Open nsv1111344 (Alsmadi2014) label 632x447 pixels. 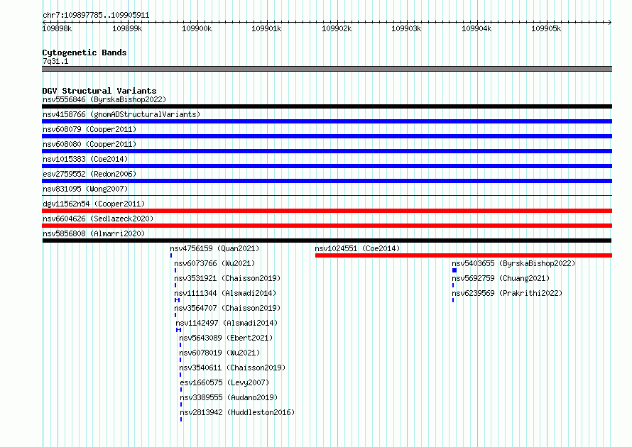[225, 293]
